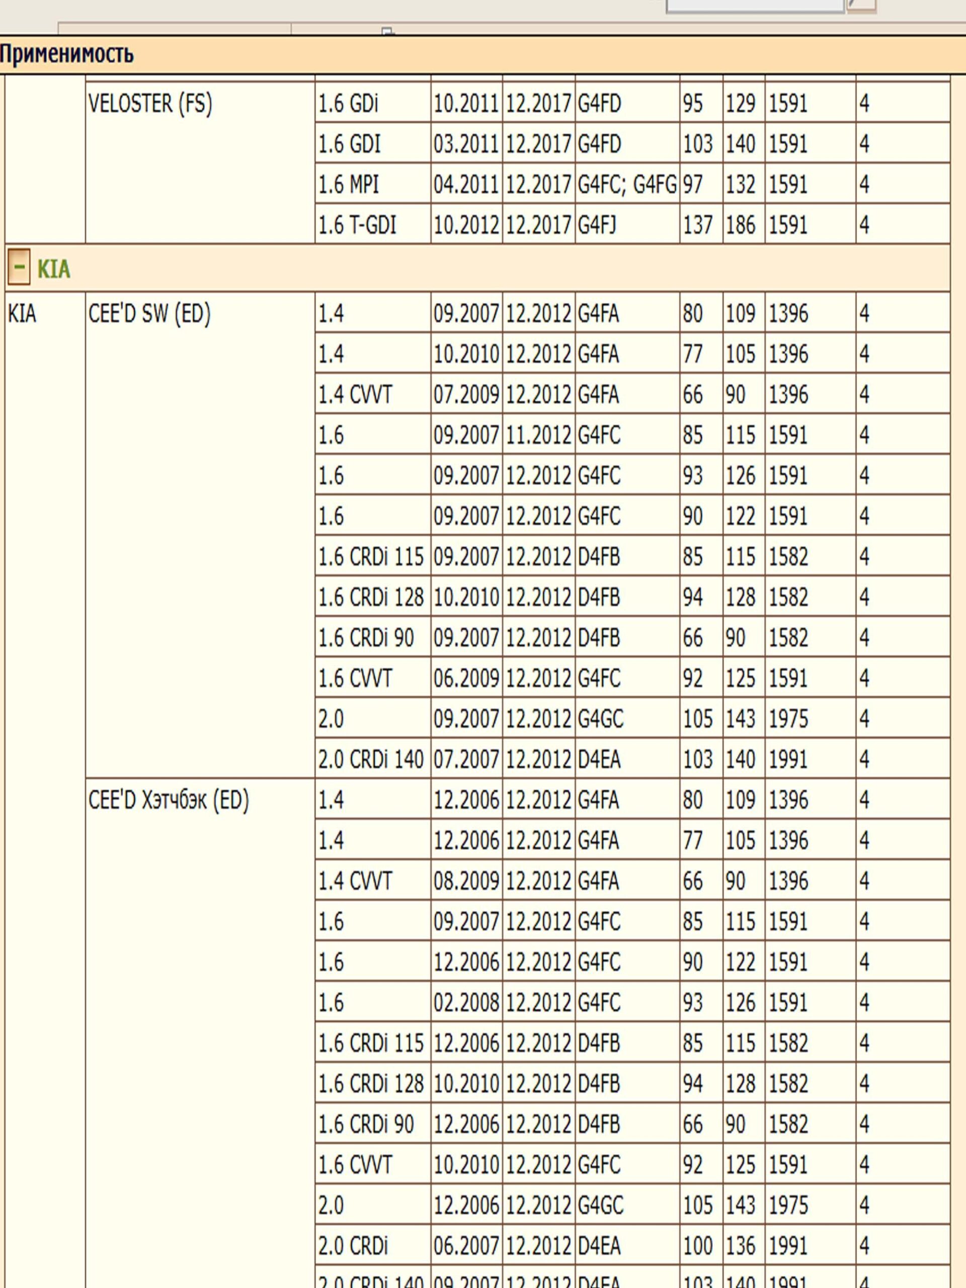Select the CEE'D SW (ED) model cell
The image size is (966, 1288).
coord(149,314)
